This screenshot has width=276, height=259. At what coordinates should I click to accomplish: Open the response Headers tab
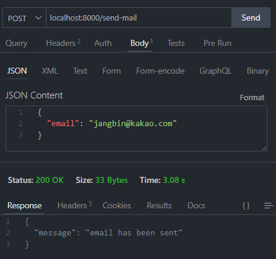pyautogui.click(x=74, y=205)
